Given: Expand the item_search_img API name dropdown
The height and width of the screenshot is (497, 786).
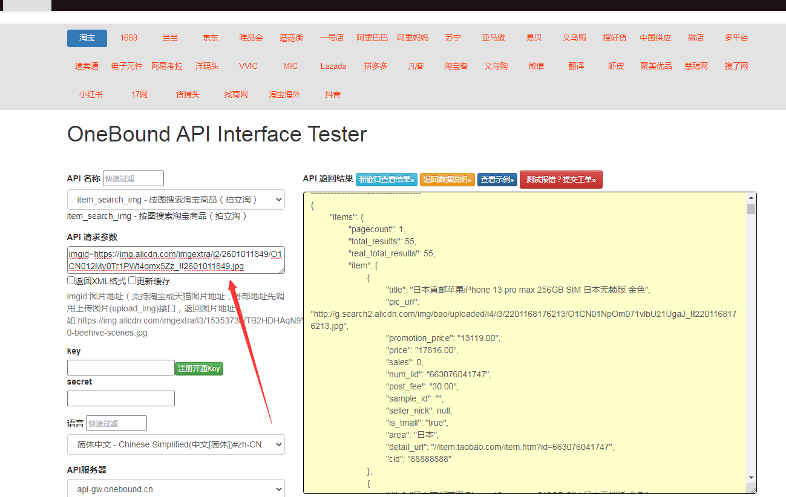Looking at the screenshot, I should tap(176, 200).
